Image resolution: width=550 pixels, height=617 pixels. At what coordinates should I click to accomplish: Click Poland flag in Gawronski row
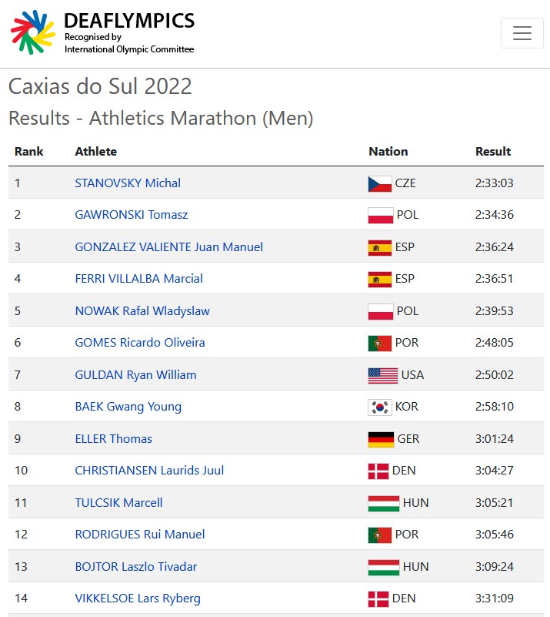380,215
